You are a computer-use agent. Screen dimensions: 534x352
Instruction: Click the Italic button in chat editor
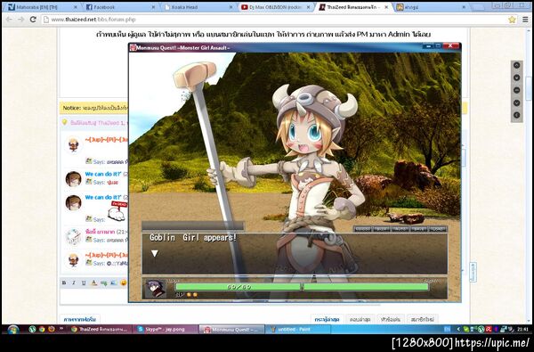point(74,282)
